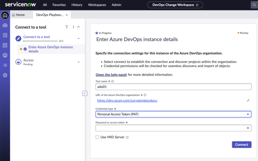Collapse the left playbook panel with arrow
The image size is (258, 161).
(x=85, y=93)
